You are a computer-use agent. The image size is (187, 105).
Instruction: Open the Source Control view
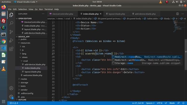[x=11, y=32]
